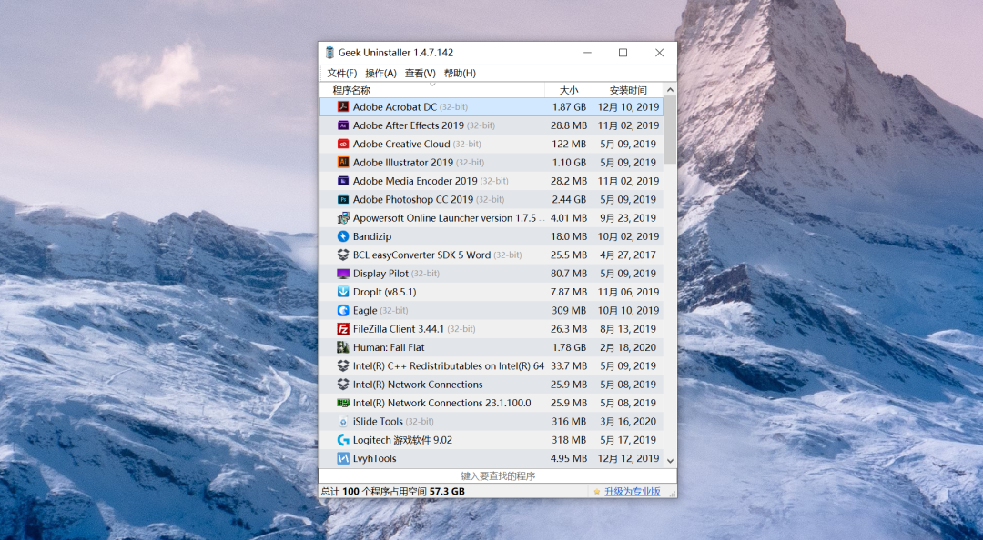
Task: Open the 帮助(H) menu
Action: point(460,73)
